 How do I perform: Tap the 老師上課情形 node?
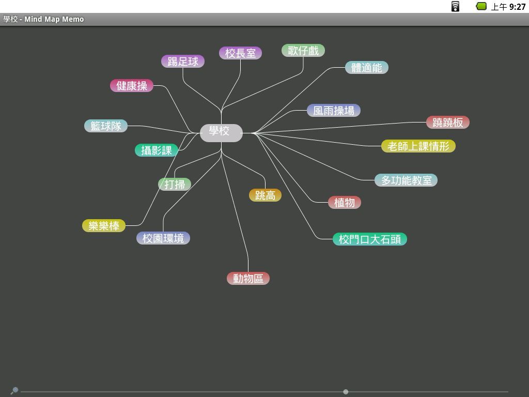pos(418,146)
